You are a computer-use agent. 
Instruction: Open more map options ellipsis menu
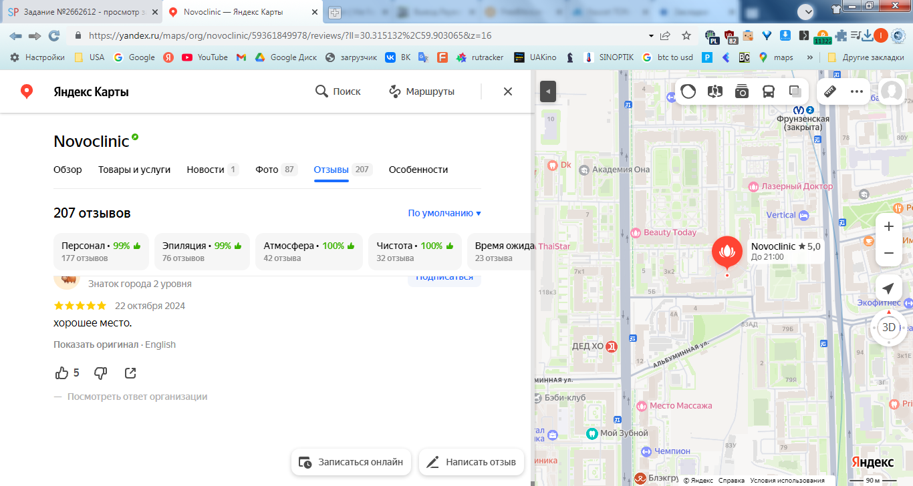click(857, 91)
